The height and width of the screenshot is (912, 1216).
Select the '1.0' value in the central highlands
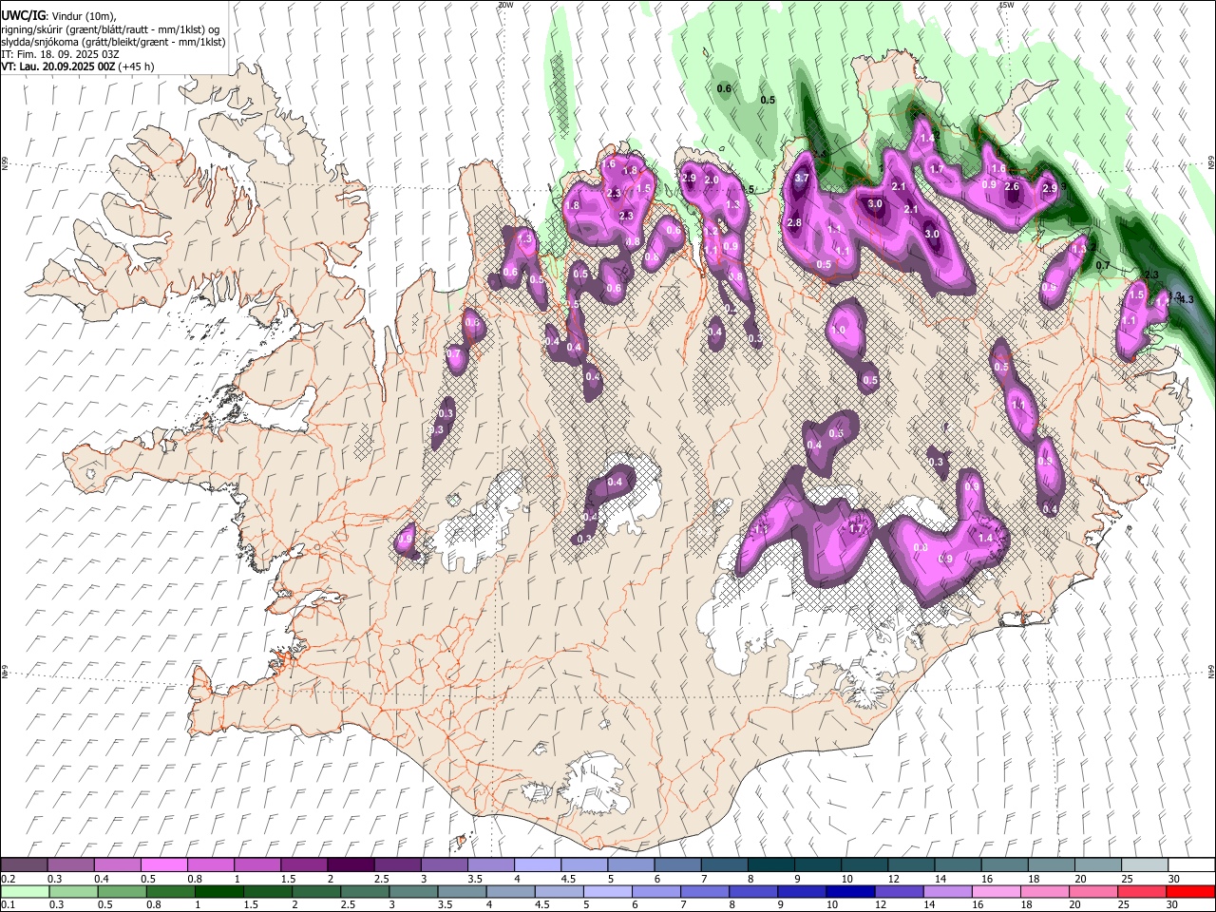(839, 330)
